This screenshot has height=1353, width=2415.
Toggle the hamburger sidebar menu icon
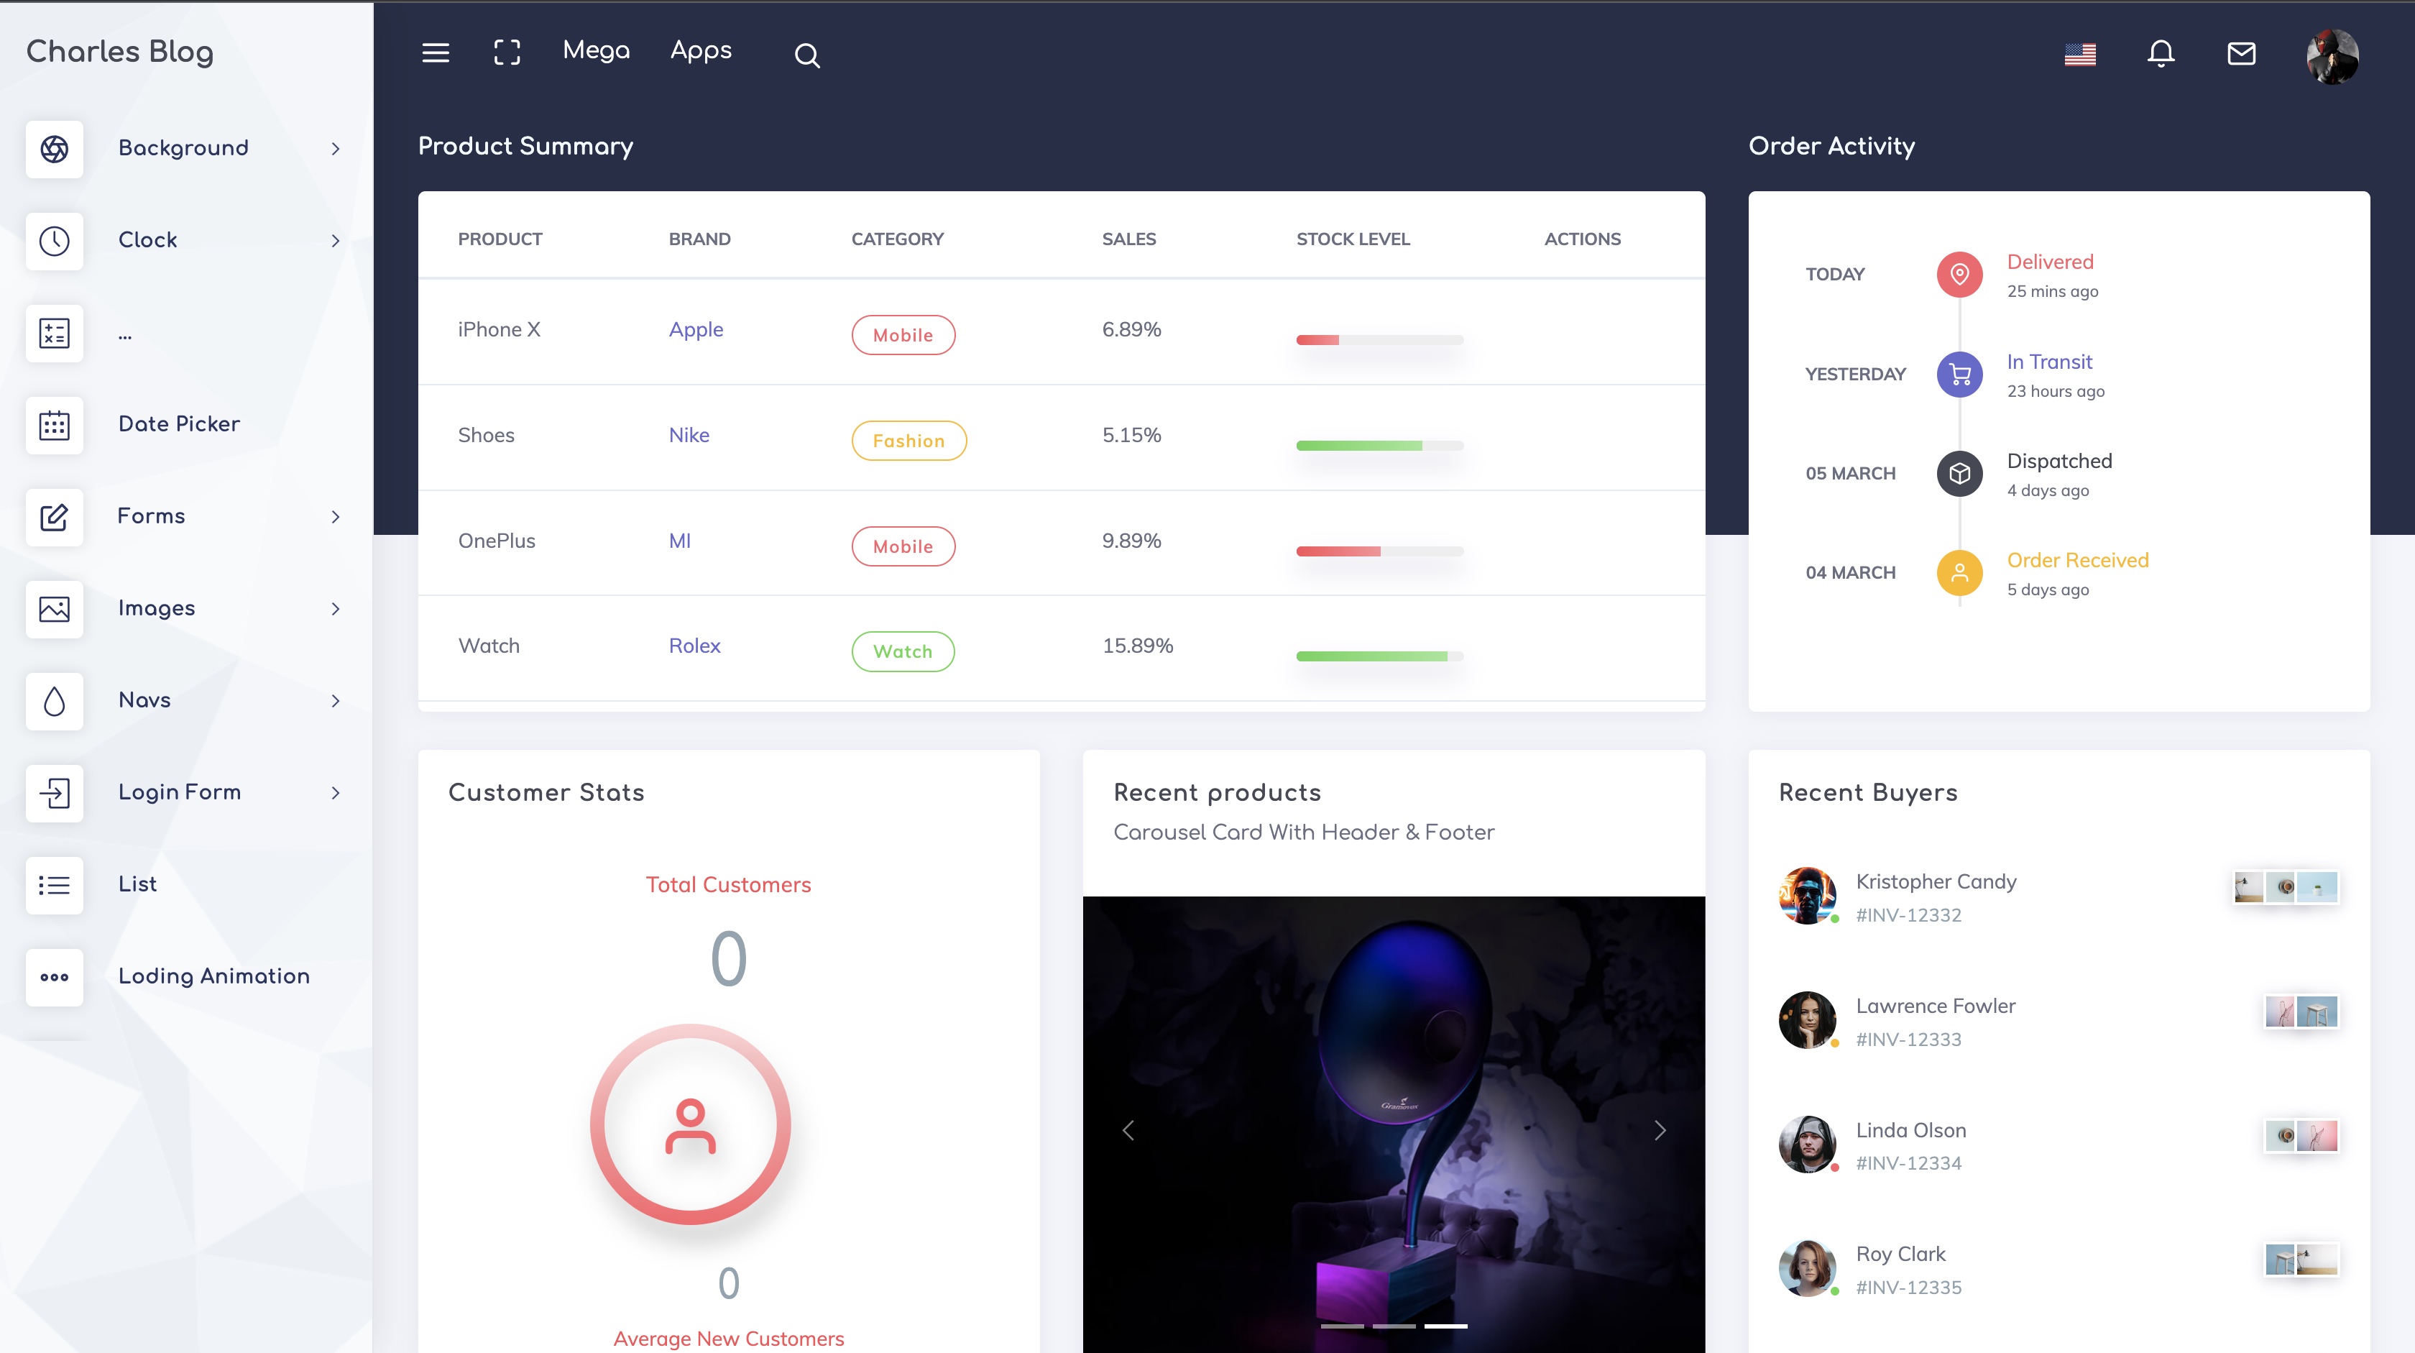tap(435, 53)
